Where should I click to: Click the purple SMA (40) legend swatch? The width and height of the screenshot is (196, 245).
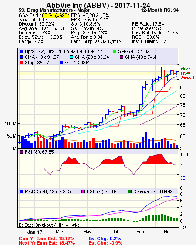(x=122, y=57)
